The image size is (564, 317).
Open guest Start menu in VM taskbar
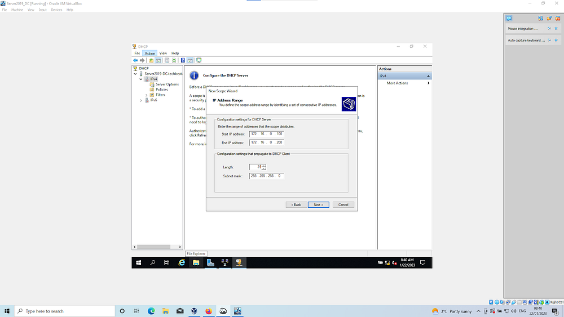click(x=139, y=263)
